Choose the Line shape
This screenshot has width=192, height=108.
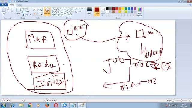point(53,9)
